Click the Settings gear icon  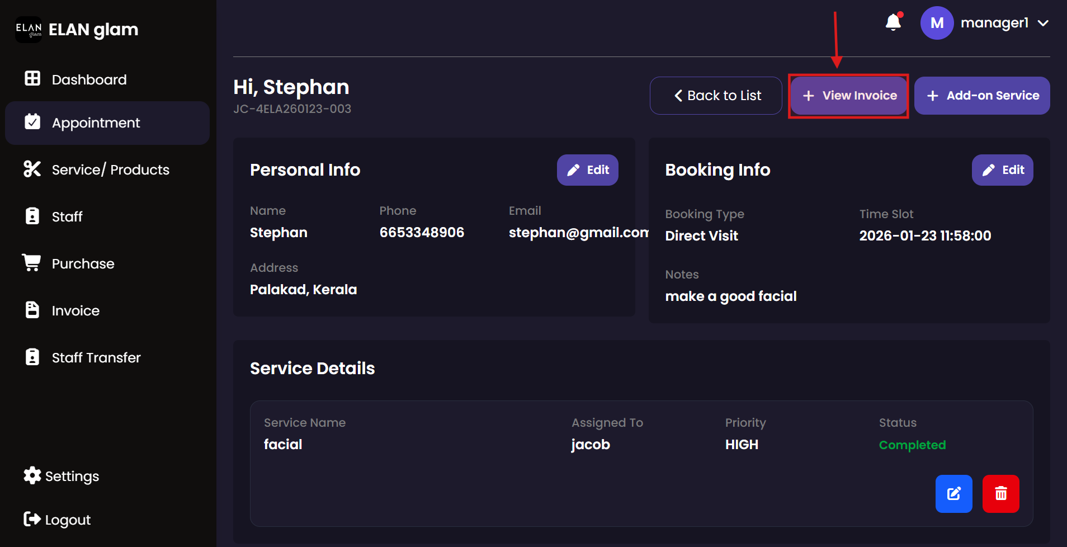pos(32,475)
